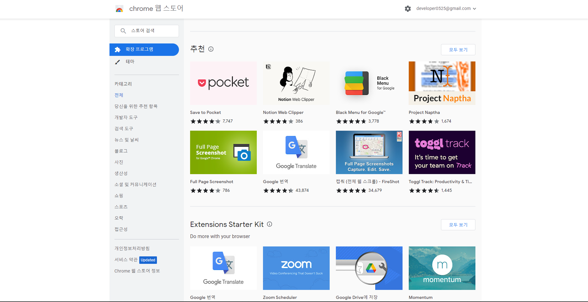
Task: Choose the 블로그 category
Action: 121,151
